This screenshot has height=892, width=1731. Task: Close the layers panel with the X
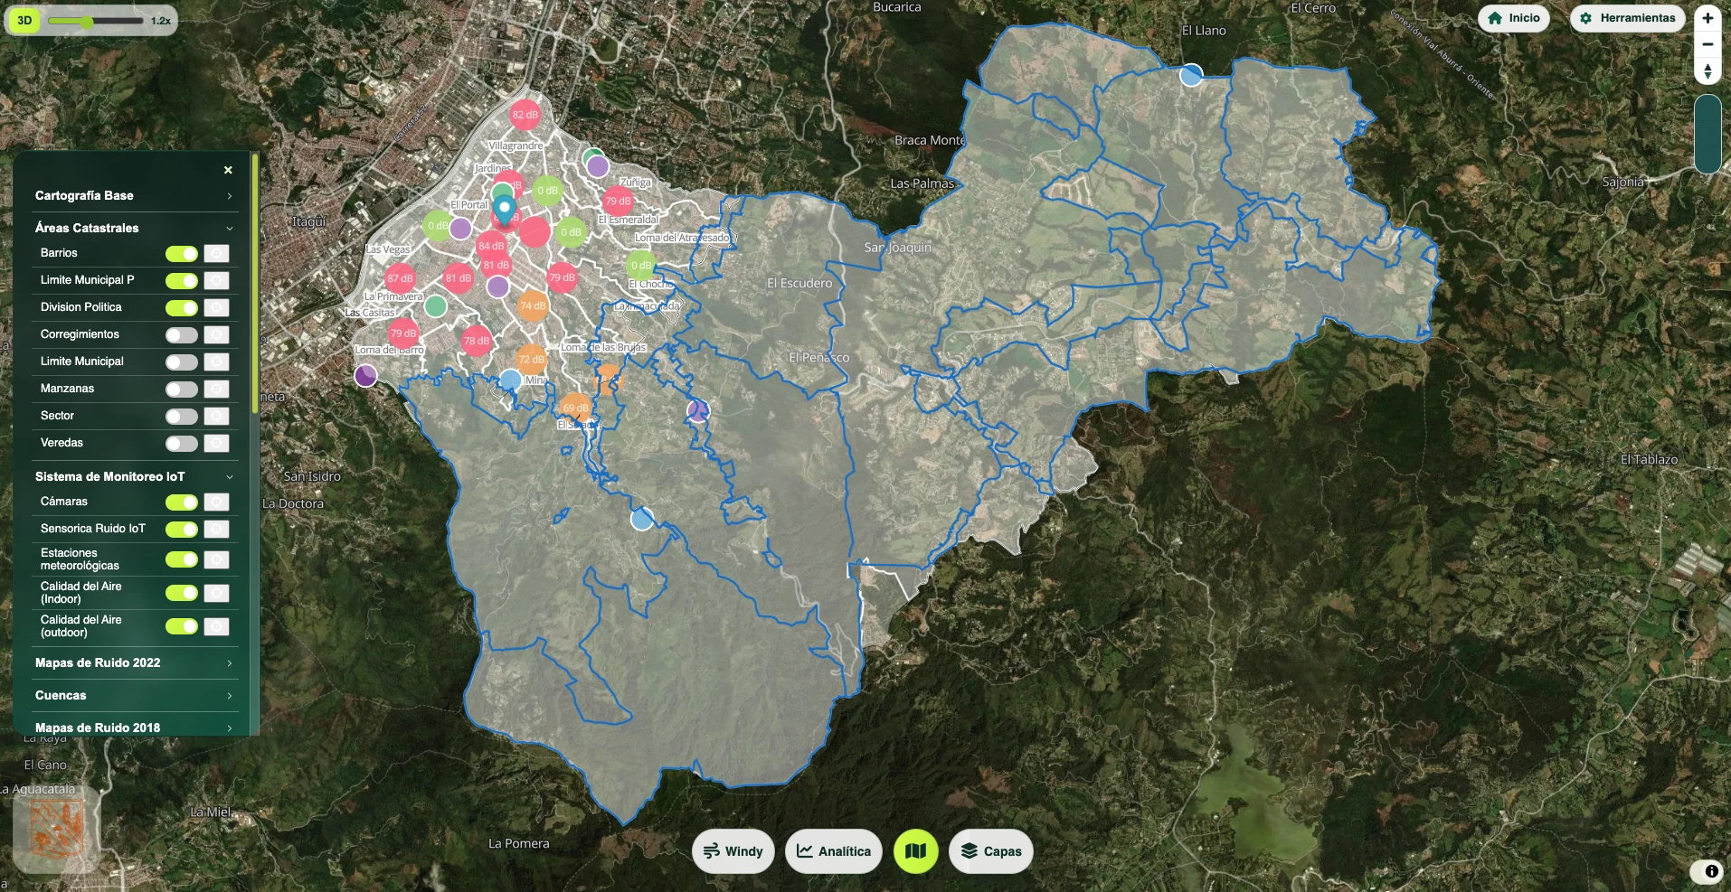[228, 170]
